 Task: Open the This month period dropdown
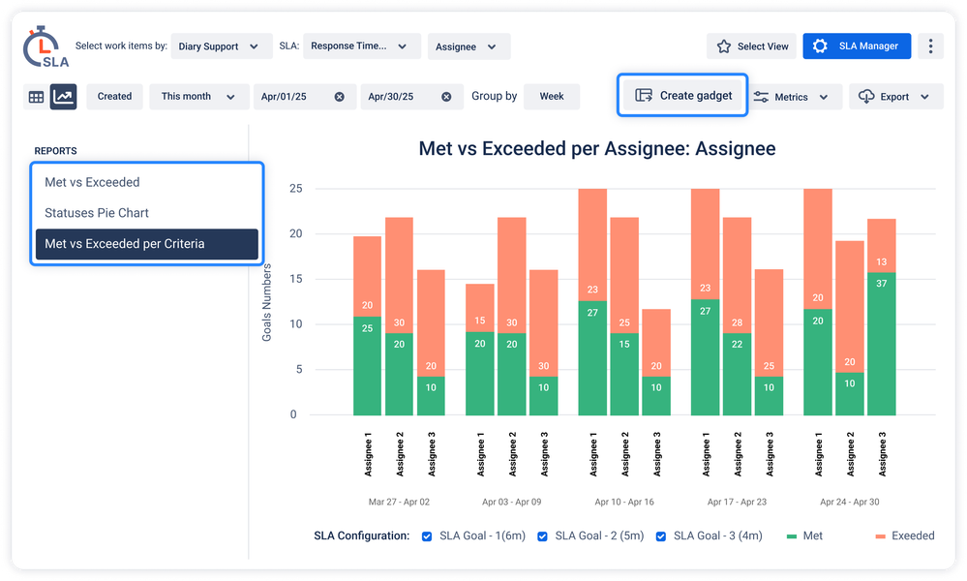pyautogui.click(x=199, y=97)
